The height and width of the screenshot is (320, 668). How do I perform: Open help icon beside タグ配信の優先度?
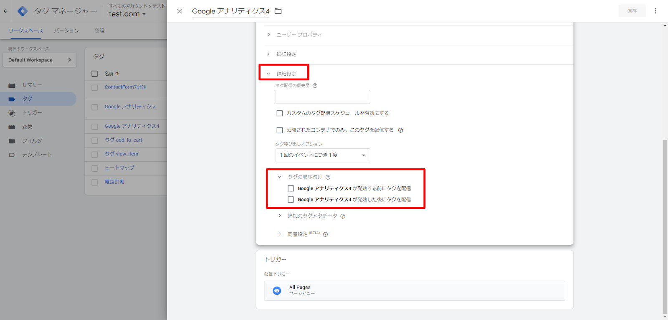click(315, 86)
